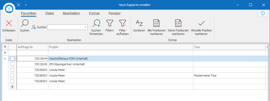The image size is (270, 101).
Task: Check the box for Ursula Meier without tour, first row
Action: click(x=12, y=70)
